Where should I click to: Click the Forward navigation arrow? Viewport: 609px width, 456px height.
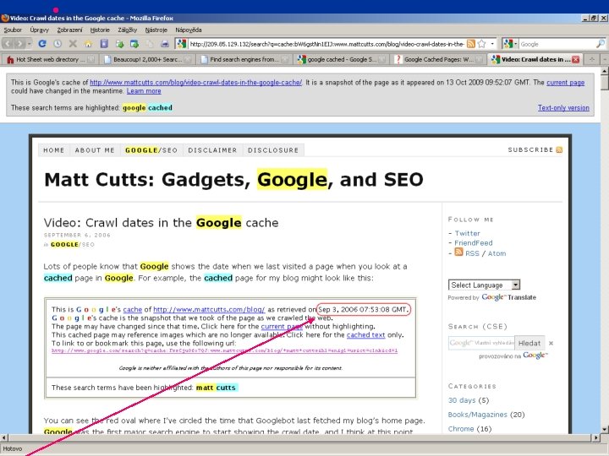click(19, 44)
